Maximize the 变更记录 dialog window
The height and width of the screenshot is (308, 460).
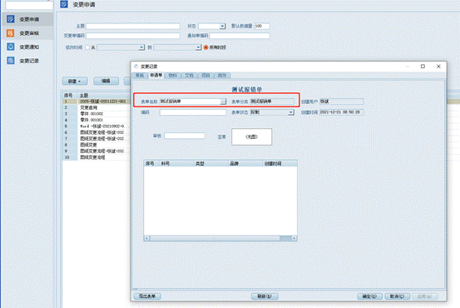[423, 67]
